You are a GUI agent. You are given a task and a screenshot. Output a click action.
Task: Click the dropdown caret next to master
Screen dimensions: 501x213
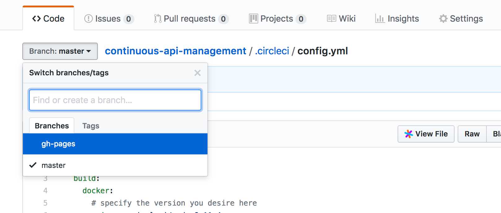tap(89, 51)
